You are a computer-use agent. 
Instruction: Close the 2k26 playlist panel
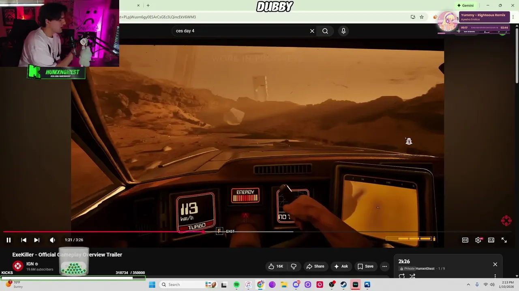[495, 264]
